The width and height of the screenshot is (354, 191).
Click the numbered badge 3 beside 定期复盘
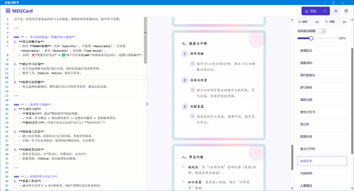(x=185, y=107)
